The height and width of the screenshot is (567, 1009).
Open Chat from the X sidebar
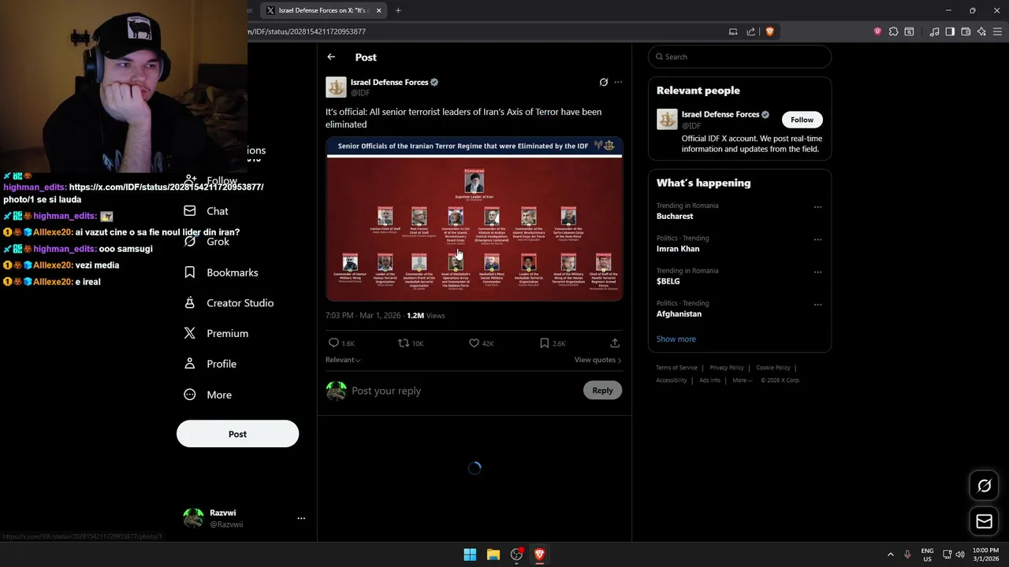(207, 211)
